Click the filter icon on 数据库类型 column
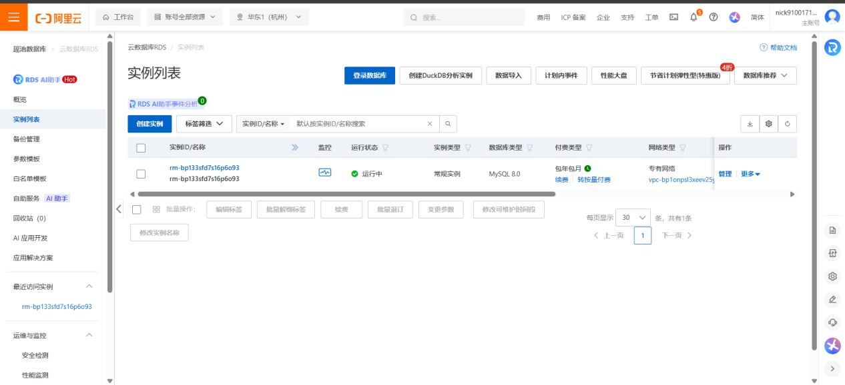The image size is (845, 385). 529,148
